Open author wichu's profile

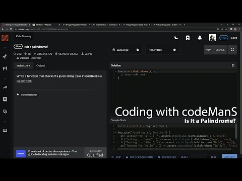pos(87,54)
